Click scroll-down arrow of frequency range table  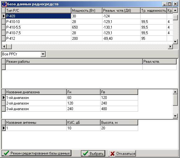click(x=175, y=116)
